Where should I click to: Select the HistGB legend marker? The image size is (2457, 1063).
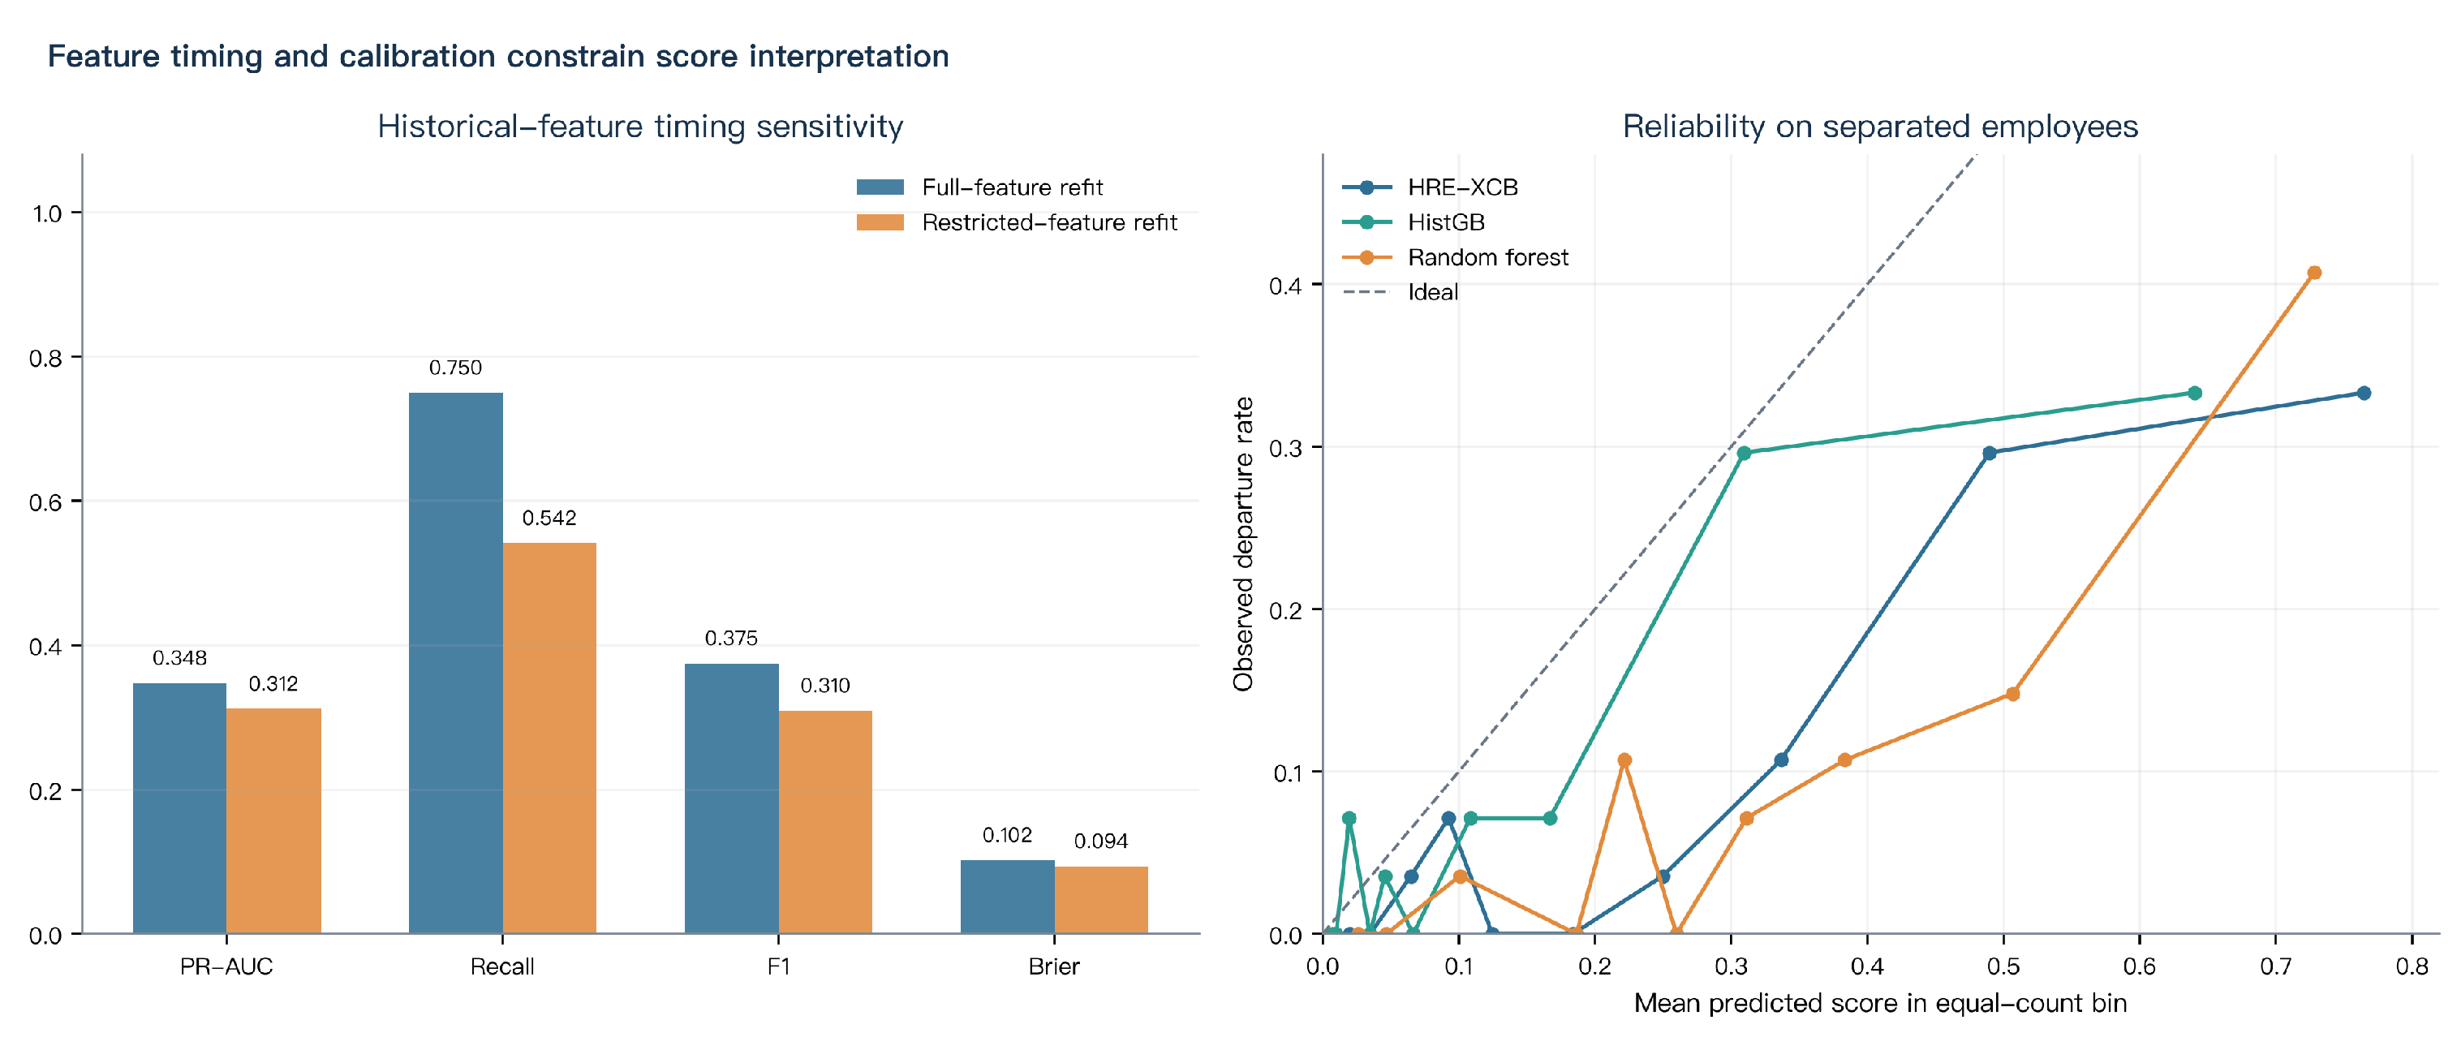coord(1366,222)
